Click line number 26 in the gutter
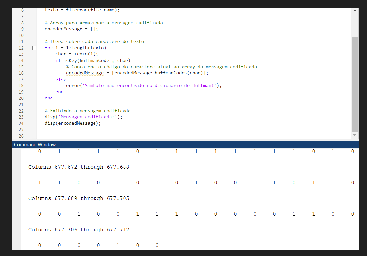The height and width of the screenshot is (256, 367). coord(21,136)
